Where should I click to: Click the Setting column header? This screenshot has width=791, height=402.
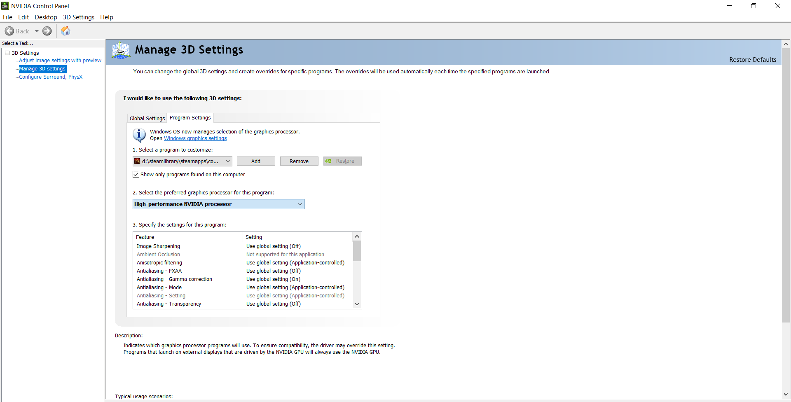tap(298, 237)
